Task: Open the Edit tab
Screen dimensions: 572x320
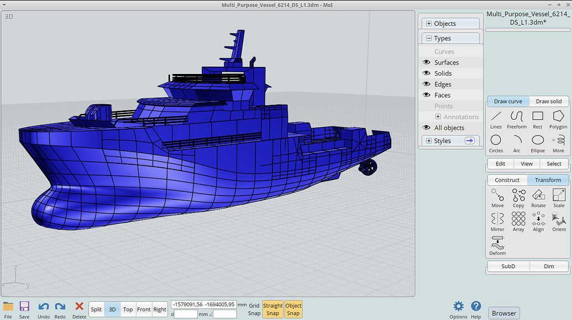Action: tap(501, 164)
